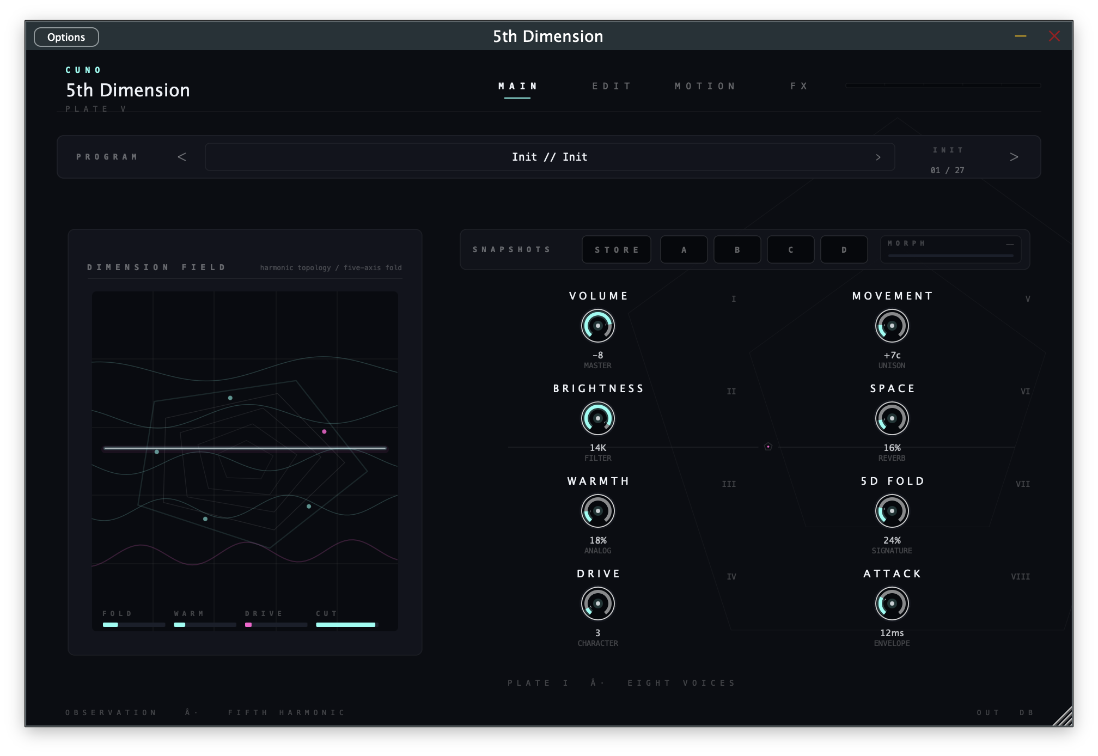The width and height of the screenshot is (1098, 756).
Task: Turn the MOVEMENT unison knob
Action: (892, 325)
